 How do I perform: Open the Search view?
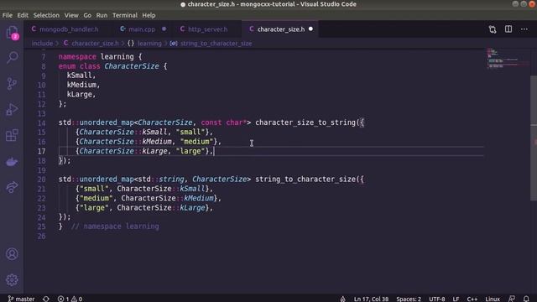point(12,57)
